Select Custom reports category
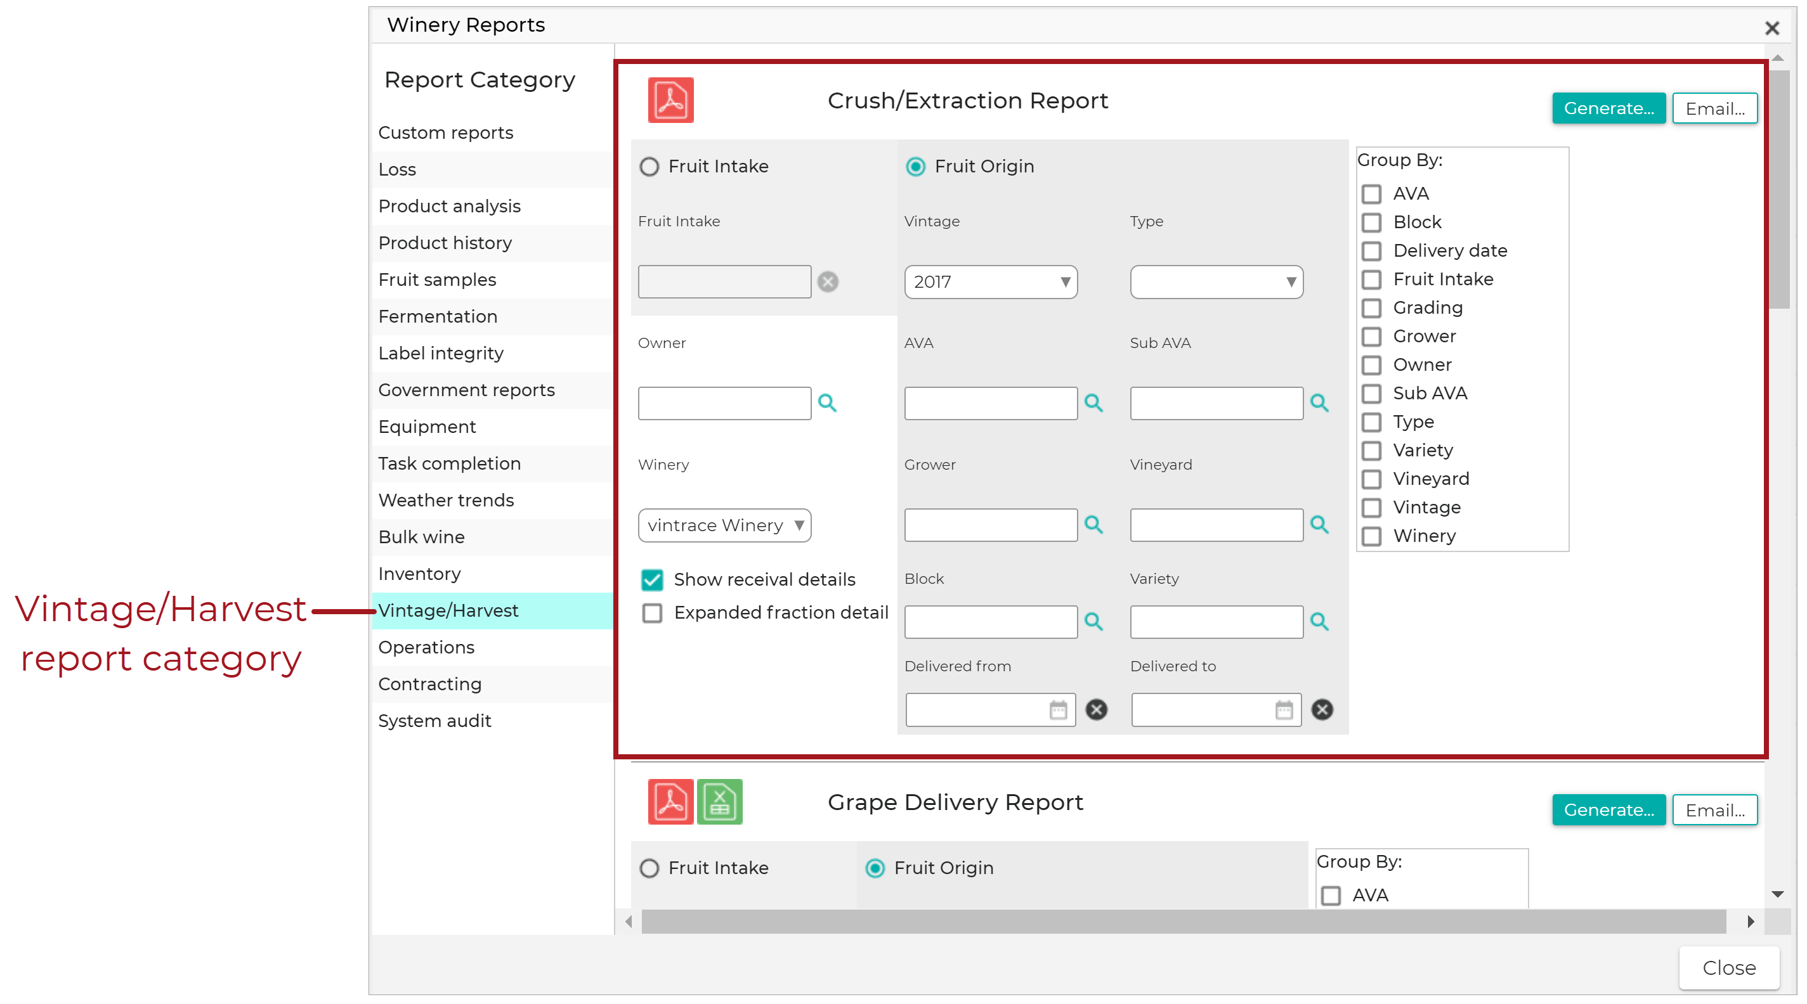The height and width of the screenshot is (1004, 1807). point(492,132)
